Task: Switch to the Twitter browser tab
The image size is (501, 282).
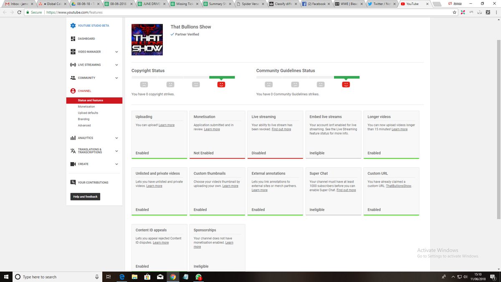Action: (382, 4)
